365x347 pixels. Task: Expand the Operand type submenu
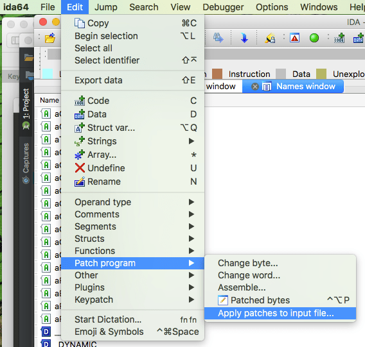click(x=191, y=202)
